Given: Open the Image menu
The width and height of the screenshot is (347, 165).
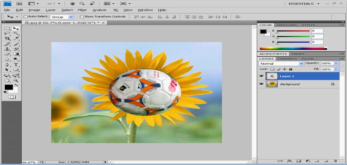Looking at the screenshot, I should coord(34,10).
